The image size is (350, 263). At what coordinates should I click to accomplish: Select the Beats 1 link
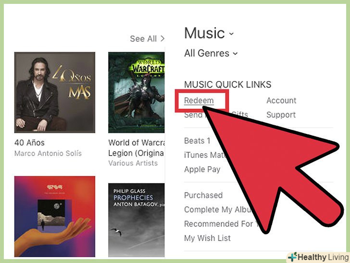tap(197, 141)
